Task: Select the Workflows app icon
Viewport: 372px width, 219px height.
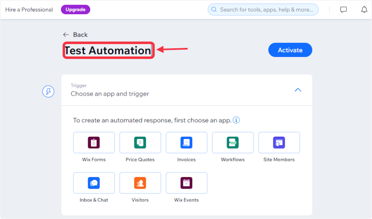Action: 232,143
